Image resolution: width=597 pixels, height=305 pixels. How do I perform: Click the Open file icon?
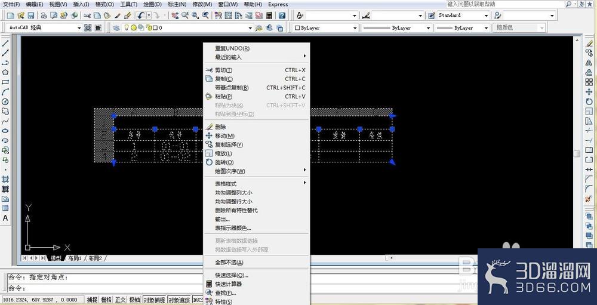21,16
